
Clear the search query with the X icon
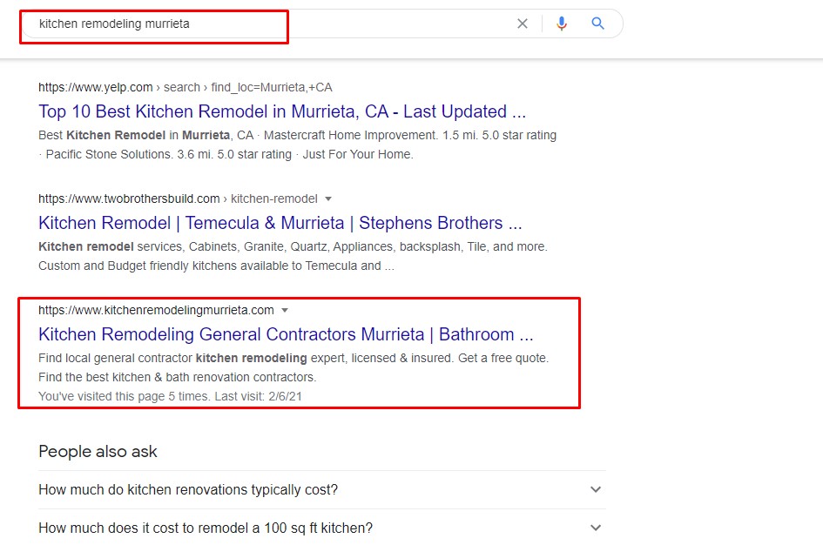523,24
